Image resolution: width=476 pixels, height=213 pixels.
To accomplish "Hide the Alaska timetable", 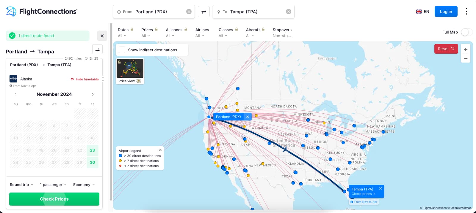I will [x=84, y=79].
